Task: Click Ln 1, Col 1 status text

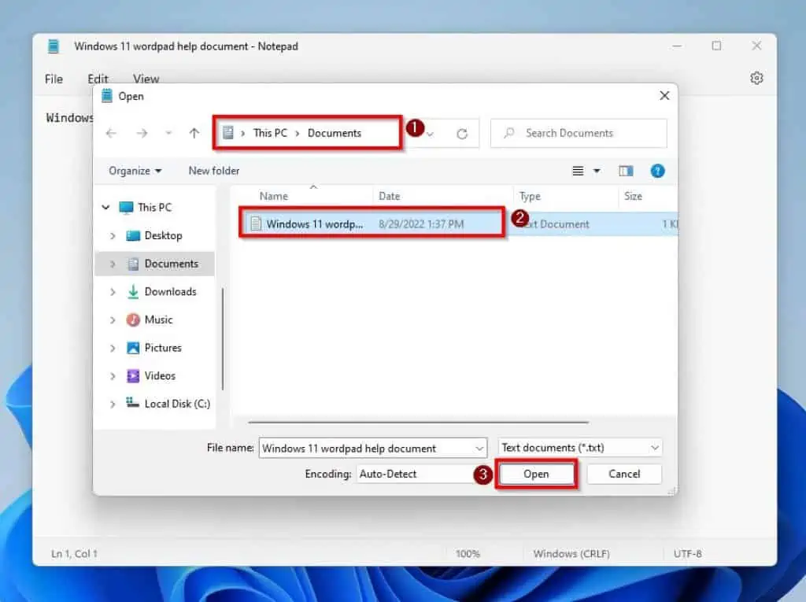Action: (x=74, y=554)
